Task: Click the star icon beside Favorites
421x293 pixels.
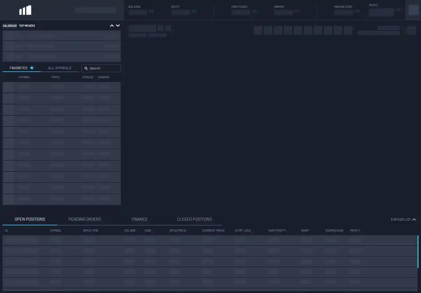Action: [x=32, y=68]
